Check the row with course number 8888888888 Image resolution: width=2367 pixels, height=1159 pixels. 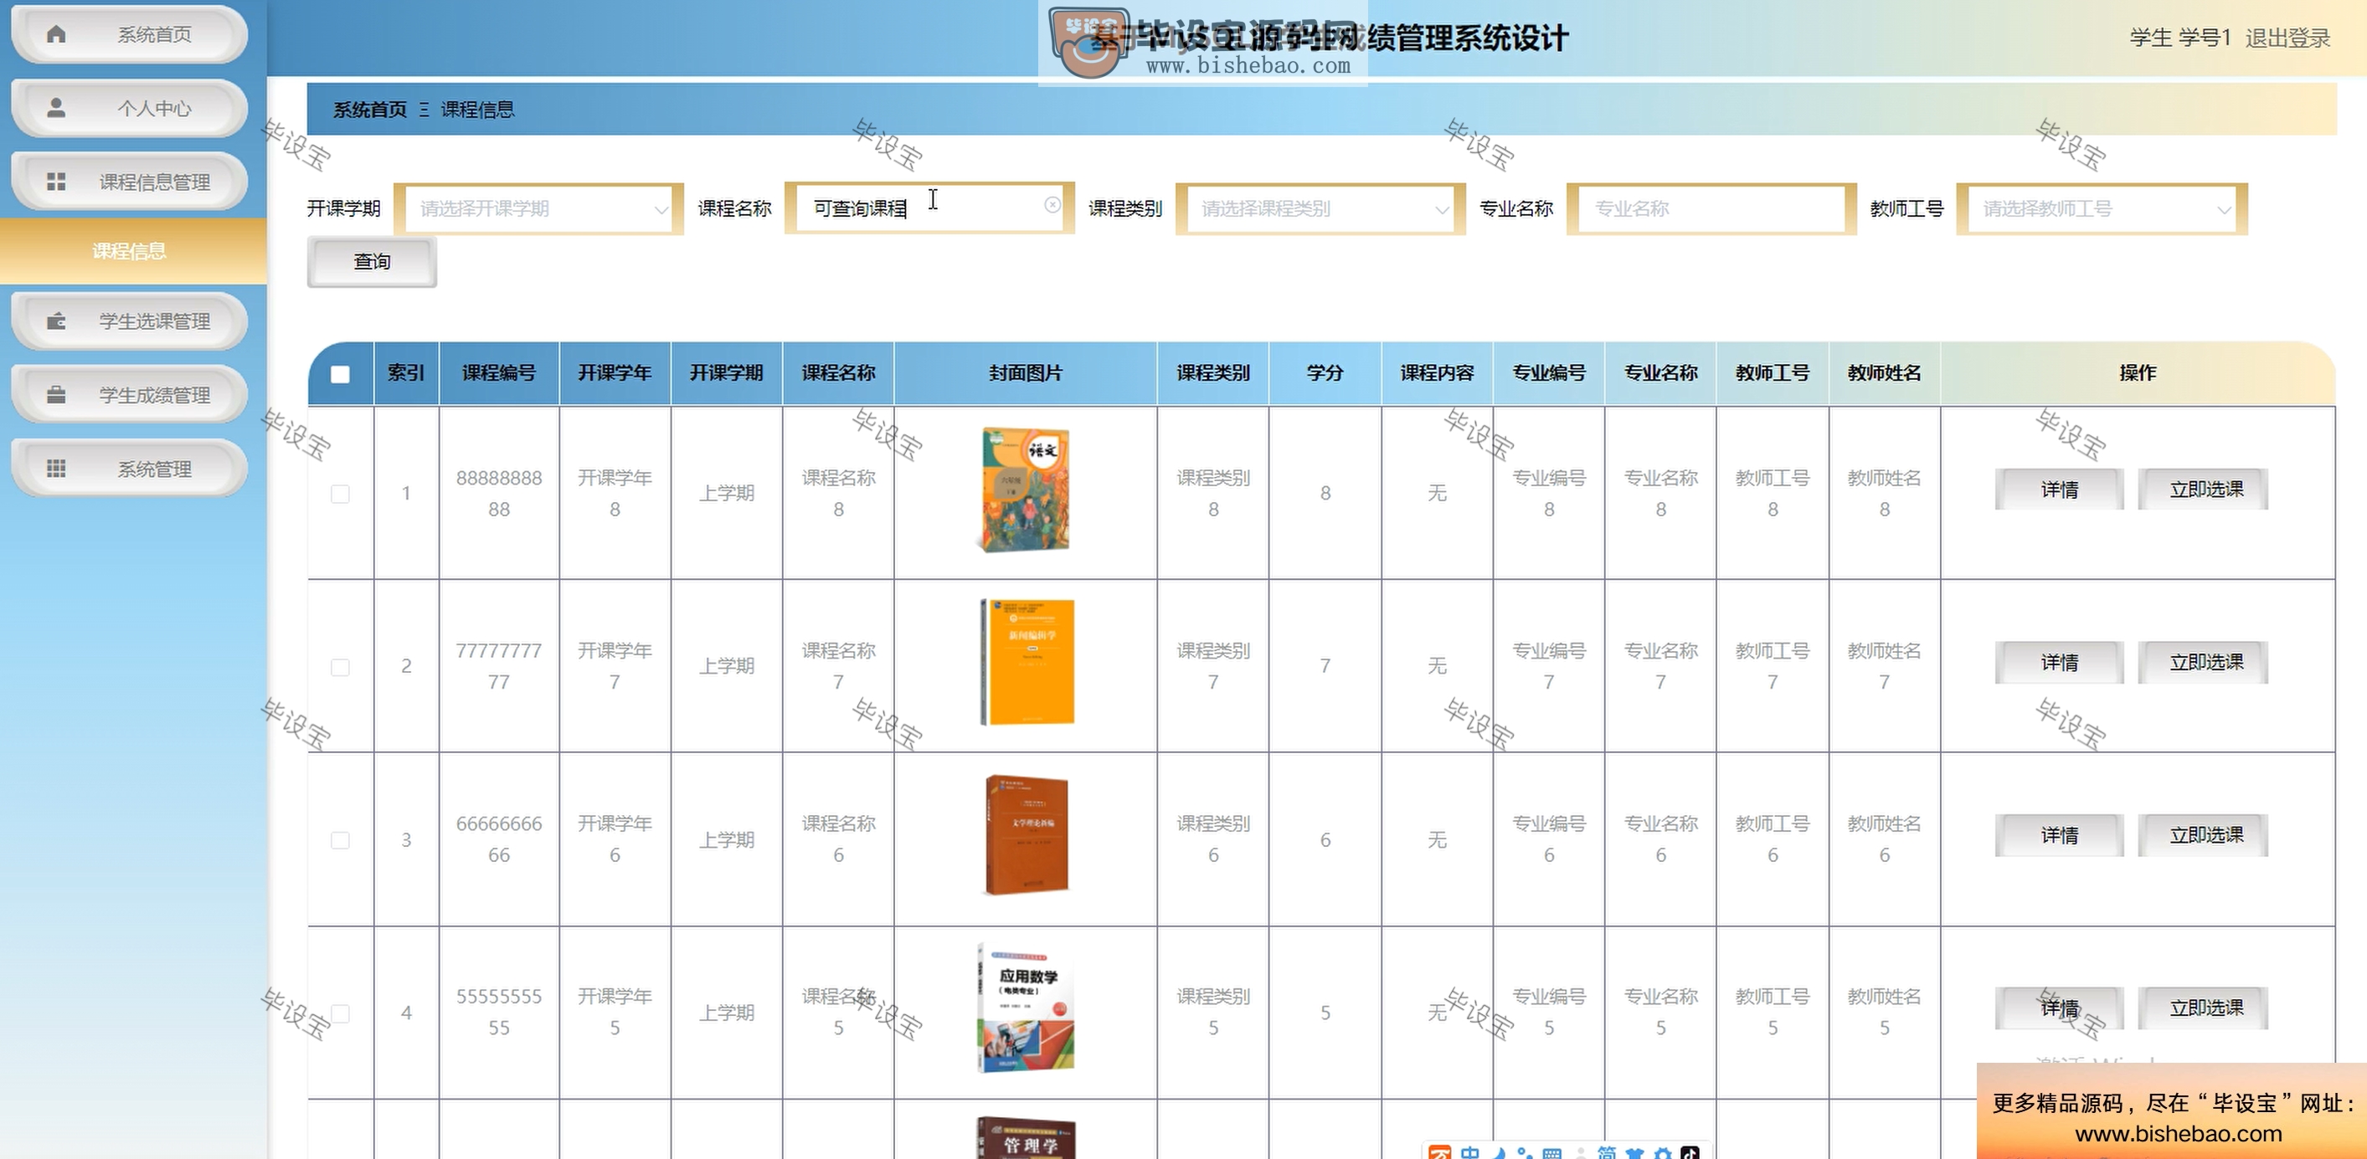340,494
